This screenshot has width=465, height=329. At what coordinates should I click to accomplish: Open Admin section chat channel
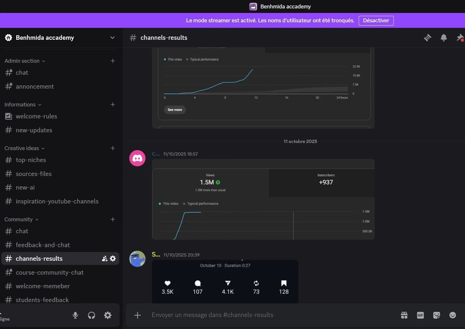point(60,73)
